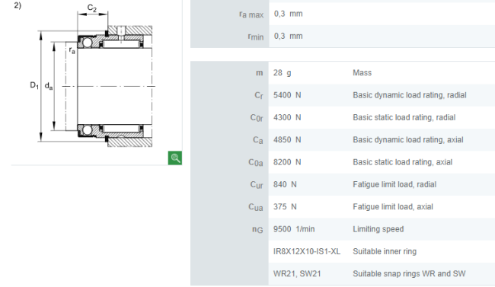Select the IR8X12X10-IS1-XL inner ring text
This screenshot has width=495, height=287.
[x=307, y=251]
